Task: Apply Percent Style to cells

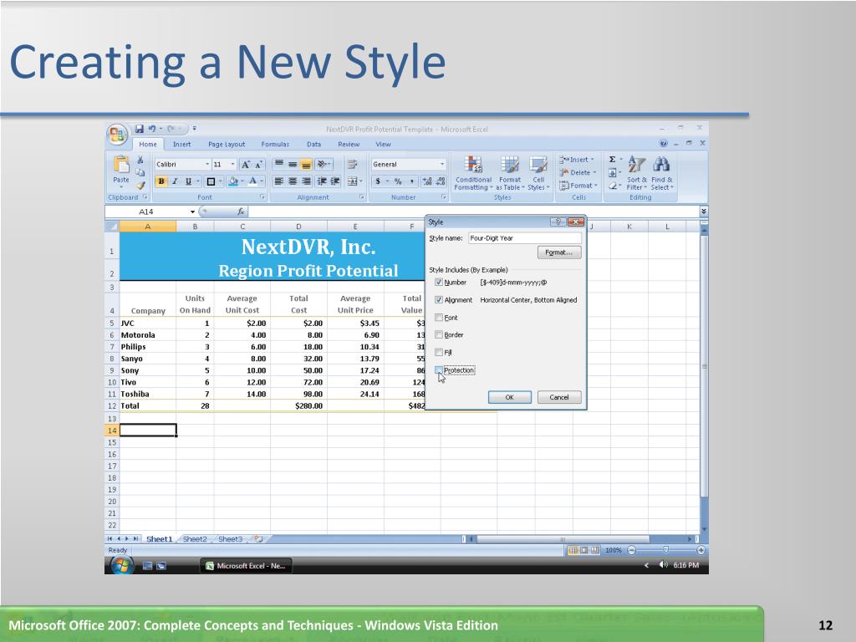Action: 398,181
